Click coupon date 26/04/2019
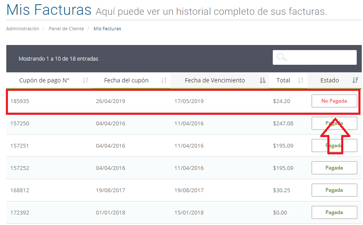The image size is (363, 225). coord(110,101)
